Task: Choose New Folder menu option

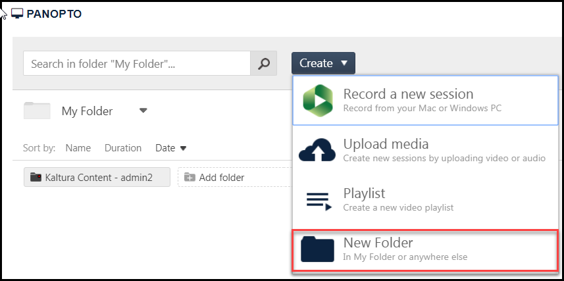Action: [x=378, y=243]
